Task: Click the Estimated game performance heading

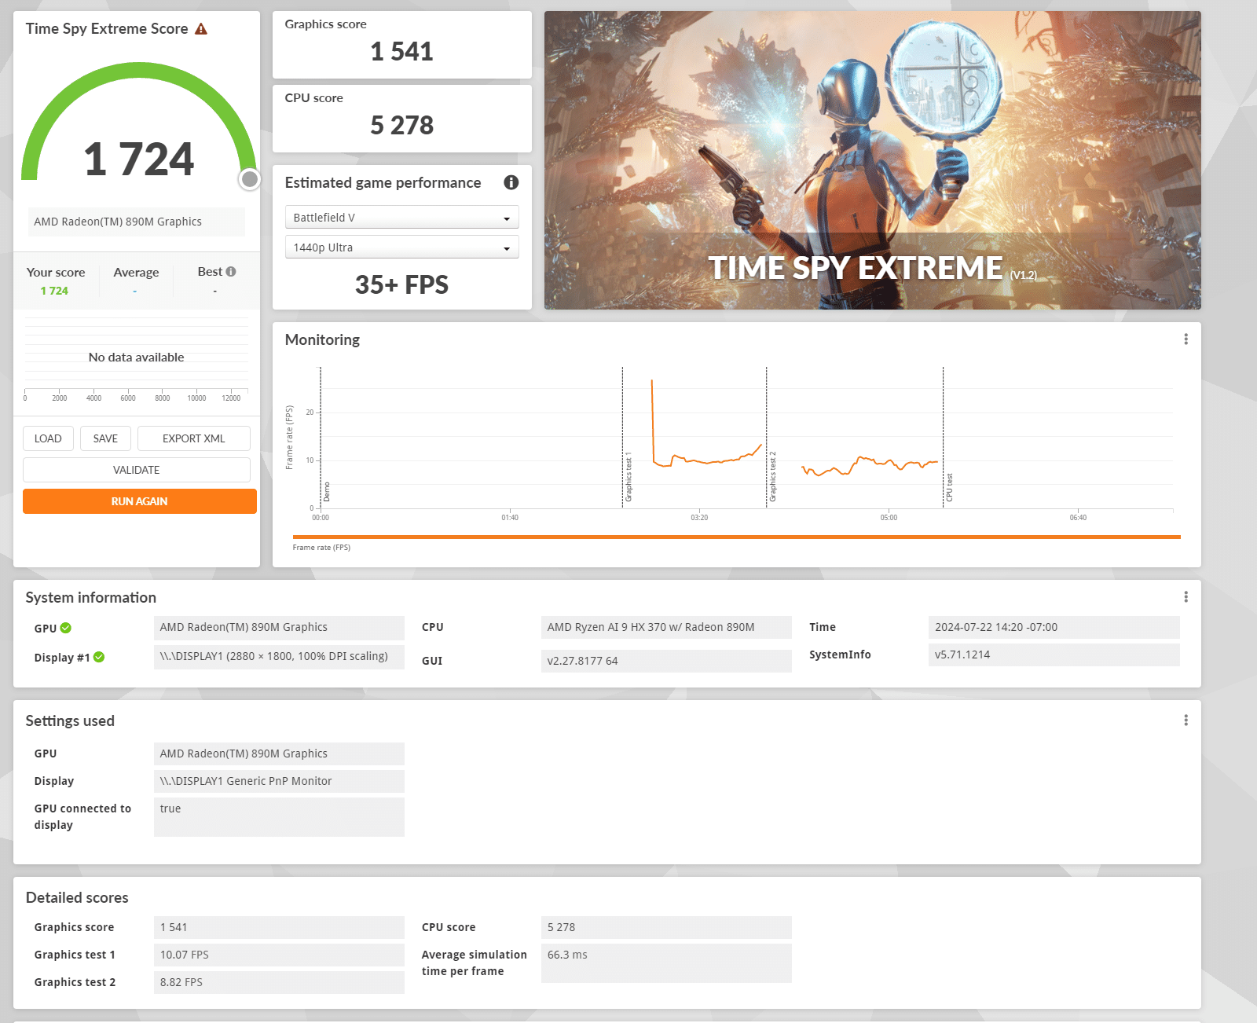Action: (383, 183)
